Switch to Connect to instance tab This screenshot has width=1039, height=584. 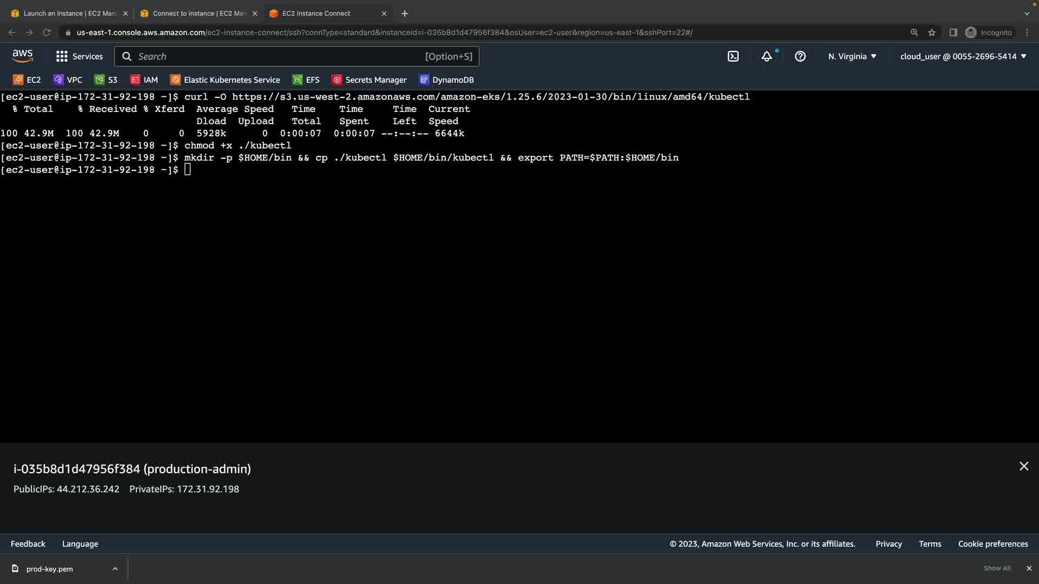tap(199, 14)
